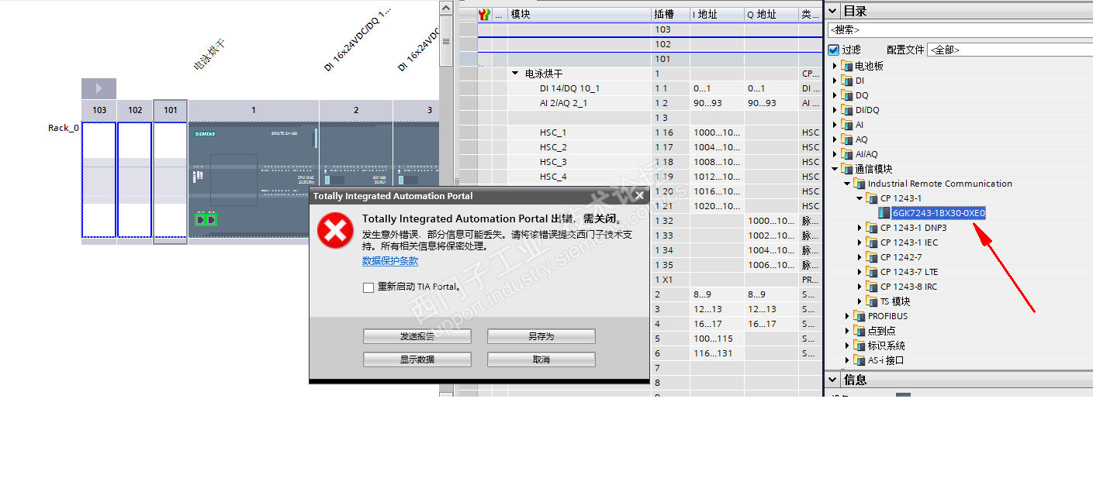The image size is (1093, 502).
Task: Click the 显示数据 button
Action: (x=417, y=359)
